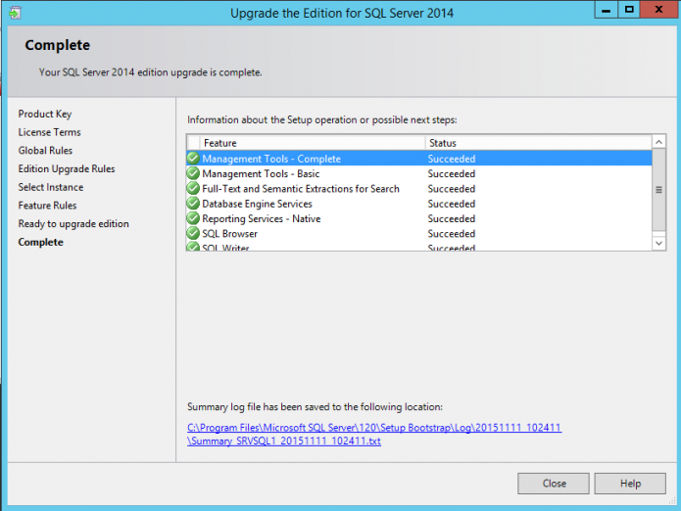Minimize the setup window

point(607,10)
